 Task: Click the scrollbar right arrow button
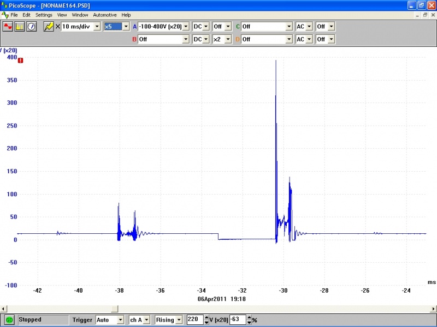pyautogui.click(x=433, y=308)
